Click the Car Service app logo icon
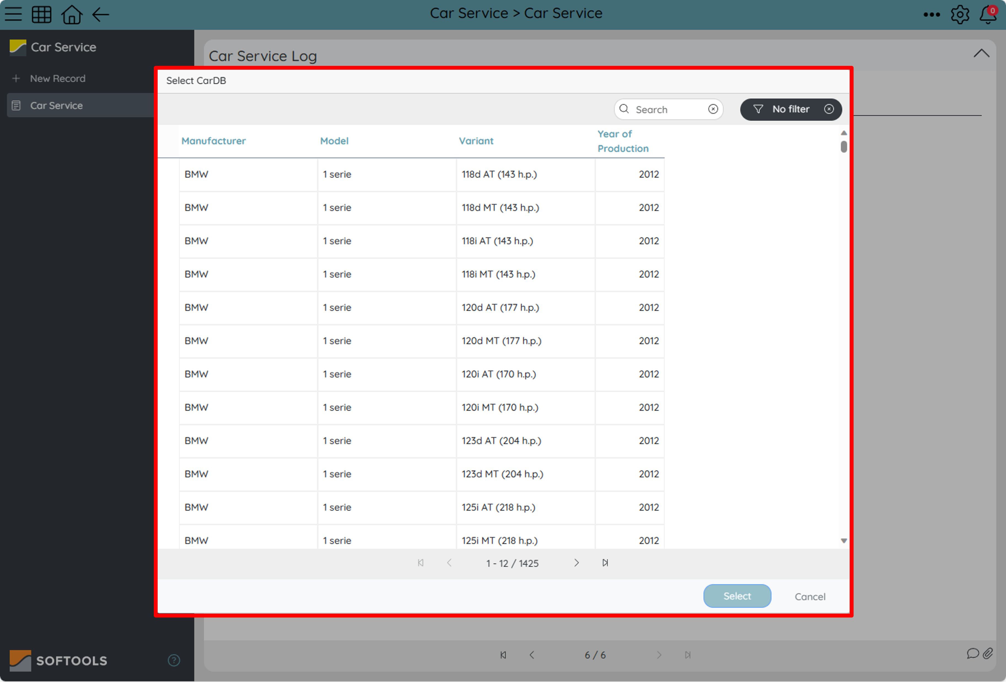 (x=18, y=47)
